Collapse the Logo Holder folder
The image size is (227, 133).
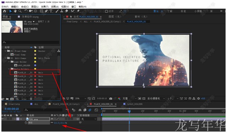(x=9, y=62)
